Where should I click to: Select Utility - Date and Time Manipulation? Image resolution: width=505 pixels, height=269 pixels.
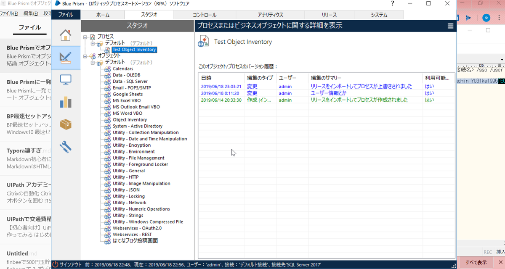(x=150, y=139)
